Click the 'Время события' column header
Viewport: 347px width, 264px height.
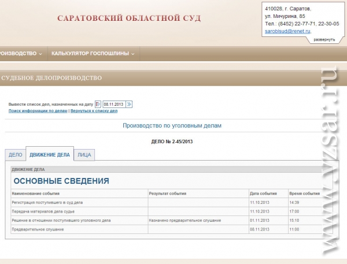(304, 194)
